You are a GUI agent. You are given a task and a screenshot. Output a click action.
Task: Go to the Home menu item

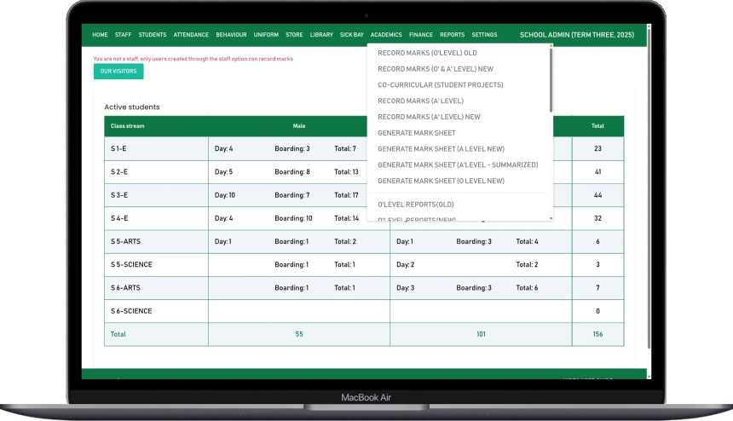pos(100,35)
